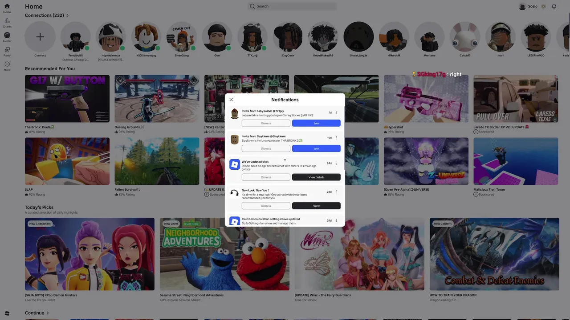This screenshot has height=320, width=570.
Task: Open Hypershot game thumbnail
Action: click(426, 99)
